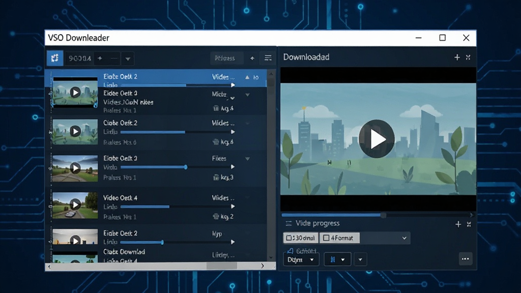Open the car-on-road thumbnail for Video Oeik 4
This screenshot has height=293, width=521.
click(x=75, y=205)
